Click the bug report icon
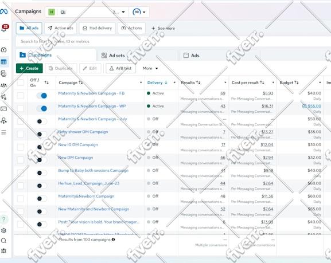Image resolution: width=331 pixels, height=263 pixels. (x=3, y=251)
